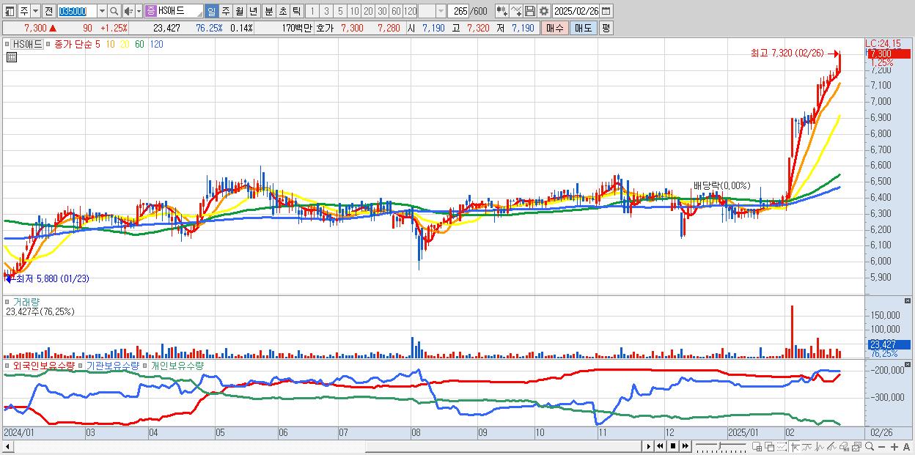The image size is (915, 455).
Task: Open chart settings gear icon
Action: pyautogui.click(x=544, y=11)
